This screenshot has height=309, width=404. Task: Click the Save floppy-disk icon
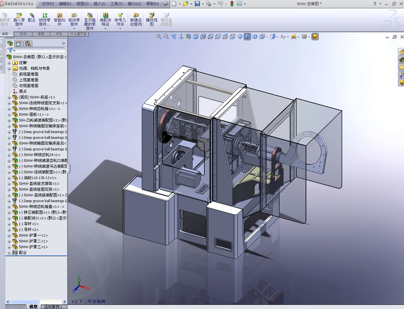pos(197,4)
